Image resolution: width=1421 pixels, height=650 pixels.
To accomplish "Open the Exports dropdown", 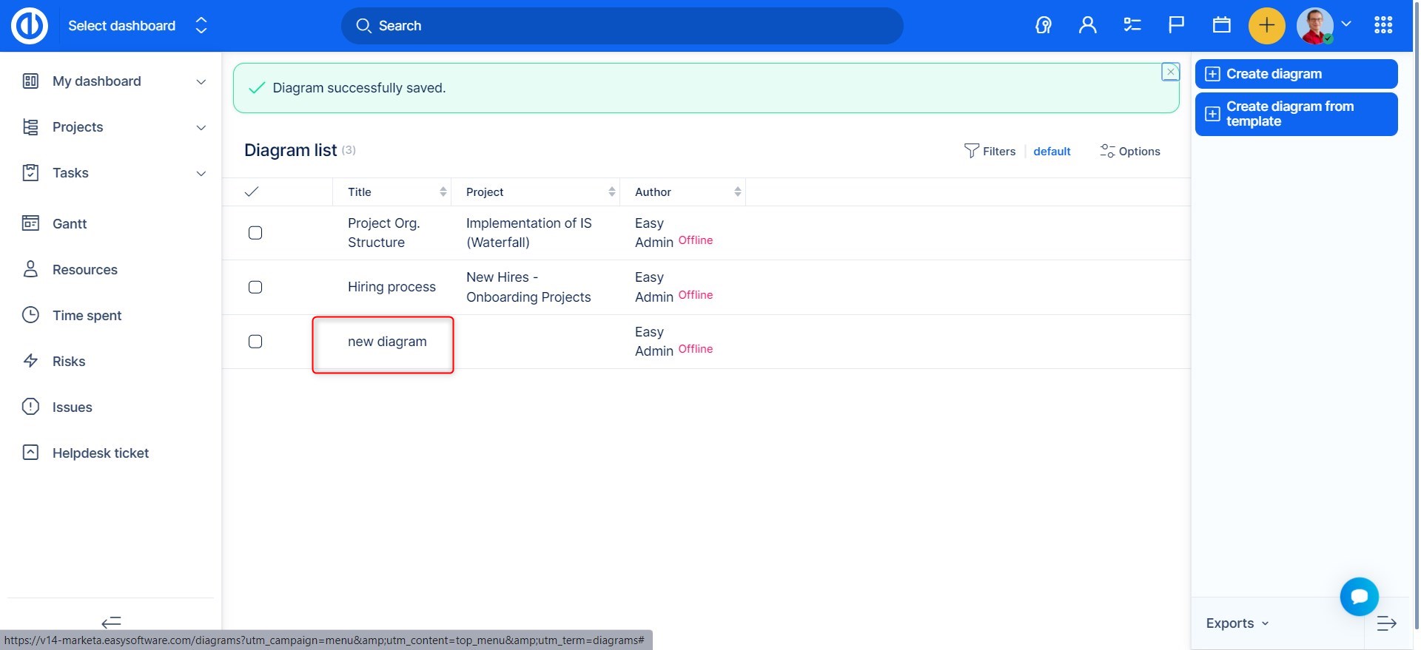I will tap(1237, 623).
